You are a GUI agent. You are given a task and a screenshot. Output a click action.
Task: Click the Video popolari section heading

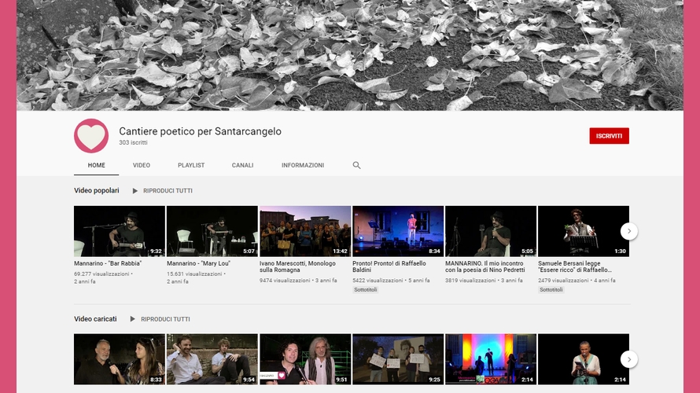click(x=97, y=191)
